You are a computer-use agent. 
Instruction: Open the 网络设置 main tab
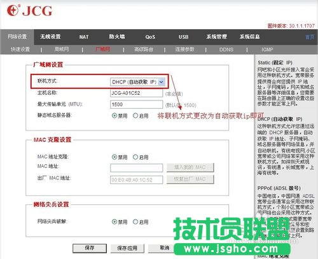(17, 37)
